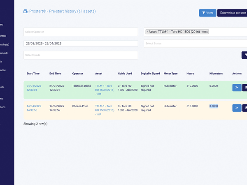Image resolution: width=247 pixels, height=185 pixels.
Task: Click the Kilometers column header
Action: 216,74
